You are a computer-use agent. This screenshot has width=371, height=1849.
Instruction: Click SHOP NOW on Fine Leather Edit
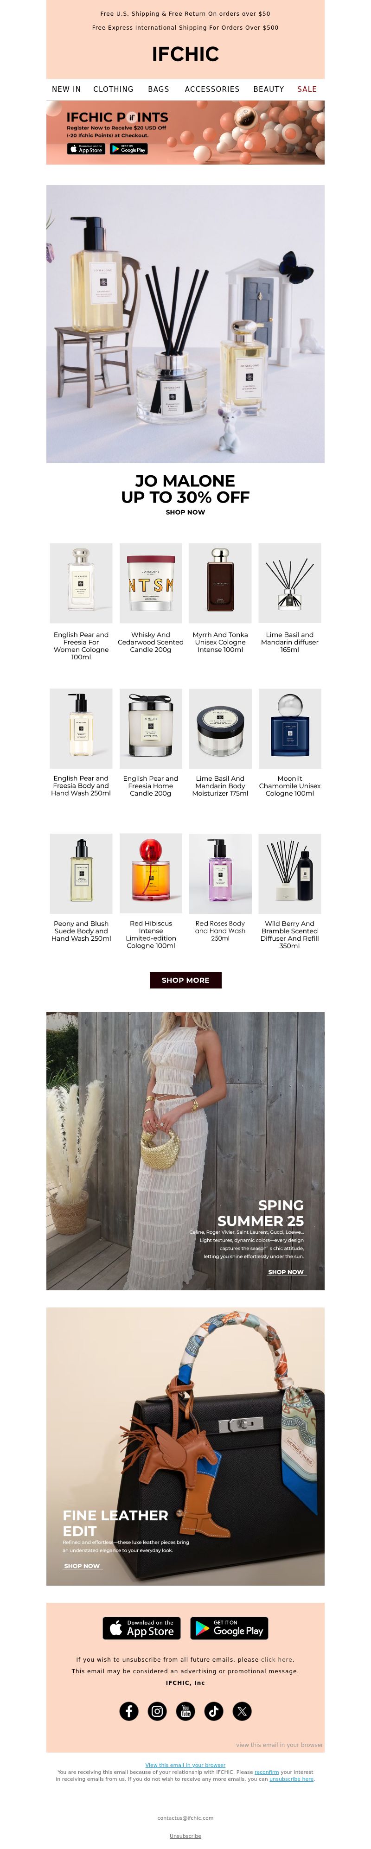(83, 1565)
